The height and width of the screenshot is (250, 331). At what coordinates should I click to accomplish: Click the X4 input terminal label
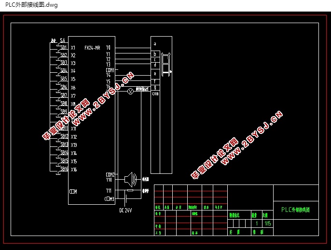(x=73, y=71)
